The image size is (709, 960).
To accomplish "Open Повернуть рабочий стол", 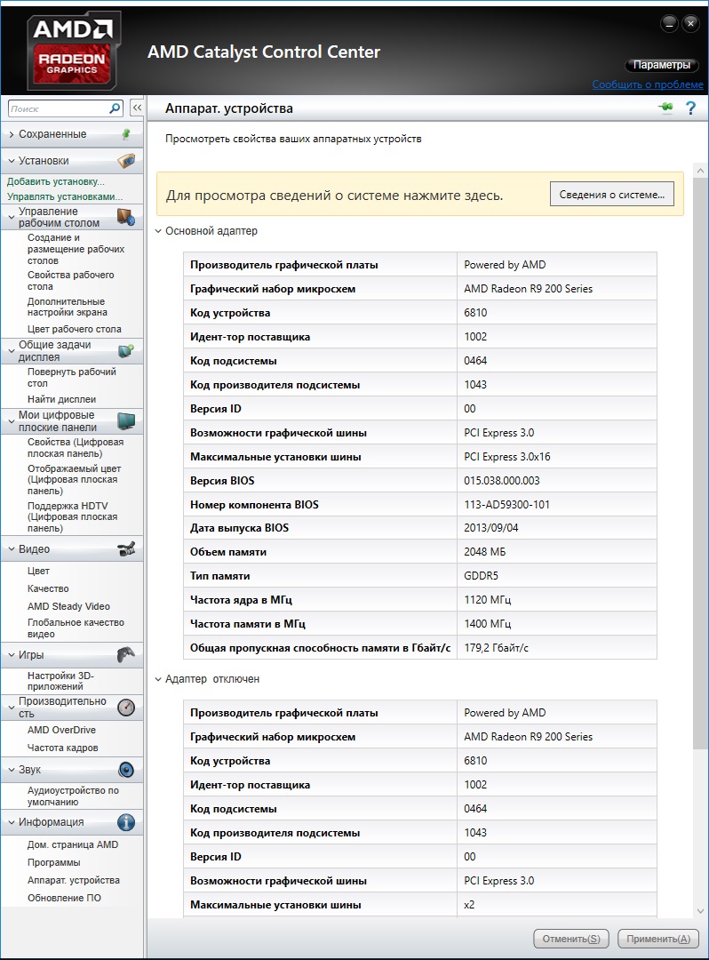I will [x=72, y=377].
